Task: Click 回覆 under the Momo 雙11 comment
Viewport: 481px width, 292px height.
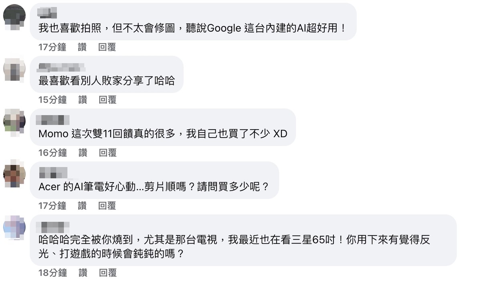Action: click(x=107, y=153)
